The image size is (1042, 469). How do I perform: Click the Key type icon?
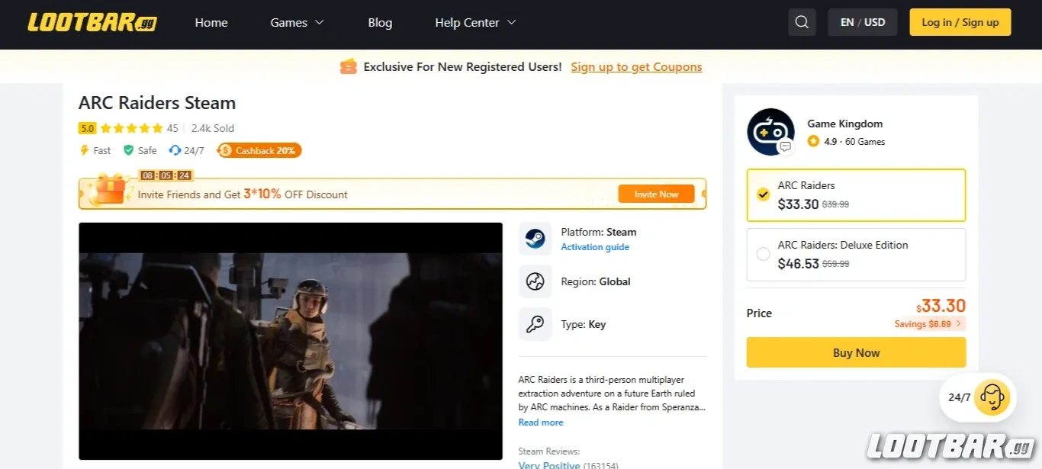click(535, 324)
